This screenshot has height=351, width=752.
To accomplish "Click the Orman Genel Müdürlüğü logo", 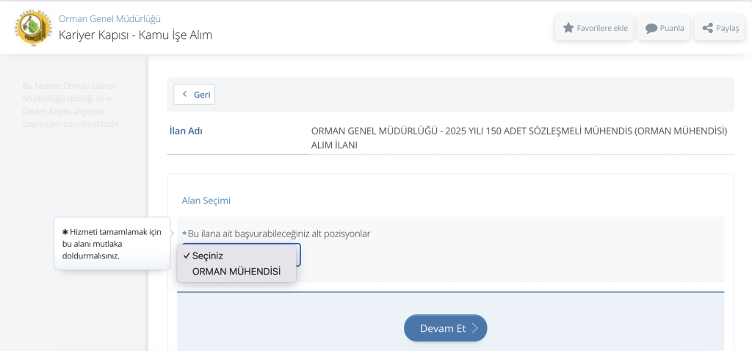I will point(32,27).
